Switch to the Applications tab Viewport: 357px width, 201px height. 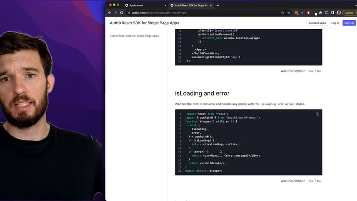pyautogui.click(x=142, y=5)
